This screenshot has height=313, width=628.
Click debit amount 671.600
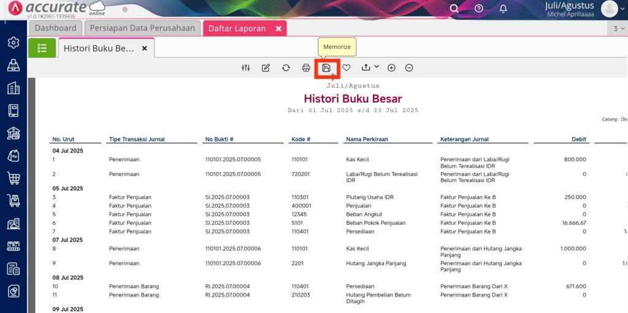(575, 286)
